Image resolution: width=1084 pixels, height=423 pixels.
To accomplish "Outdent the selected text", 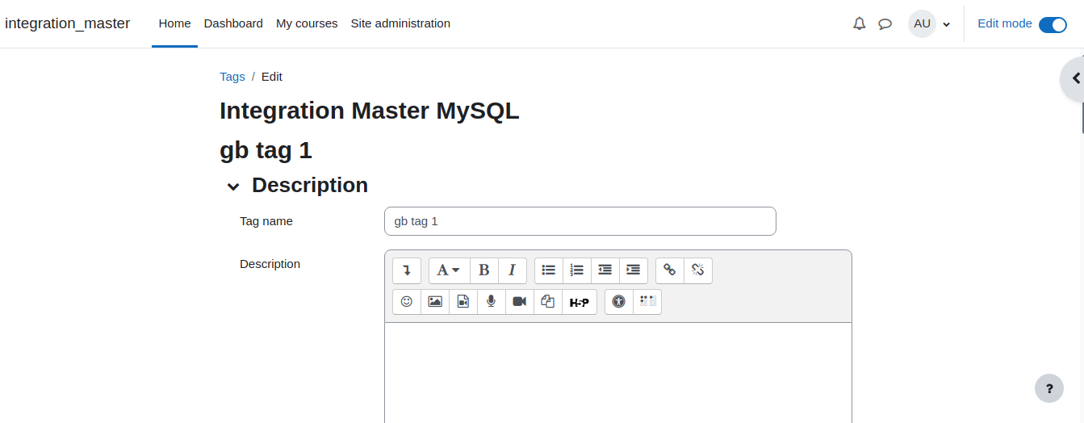I will pos(605,270).
